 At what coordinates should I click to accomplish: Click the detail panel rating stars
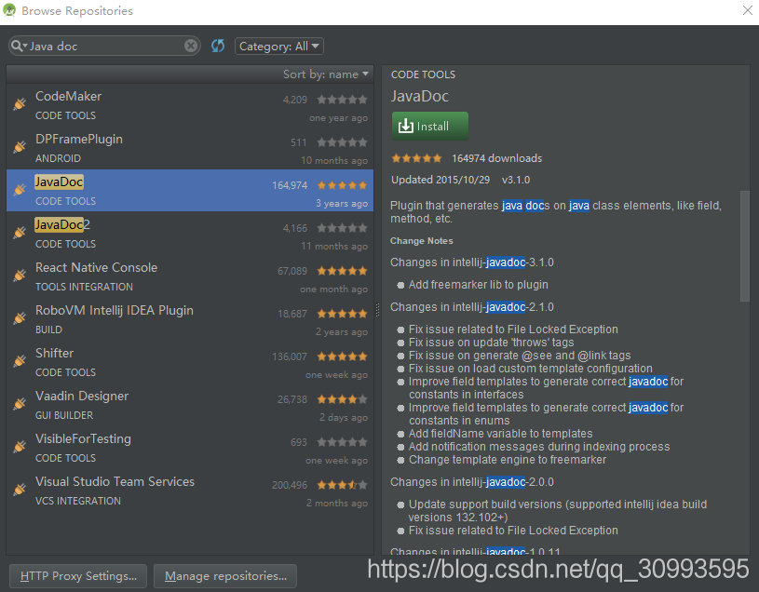pos(416,158)
